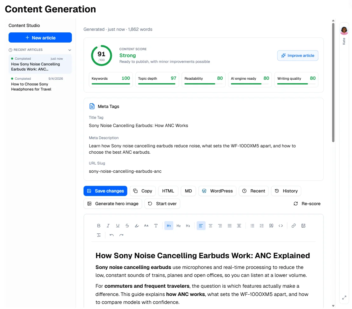Insert a numbered list
The height and width of the screenshot is (309, 352).
point(261,225)
